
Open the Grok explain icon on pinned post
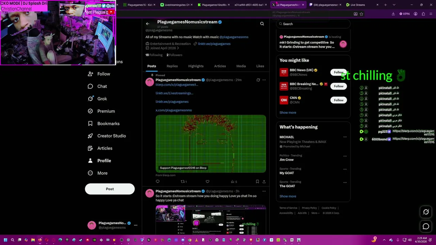(258, 80)
